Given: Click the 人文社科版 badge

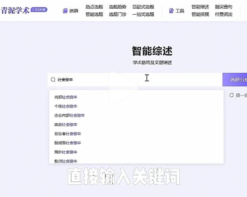Looking at the screenshot, I should pos(39,9).
